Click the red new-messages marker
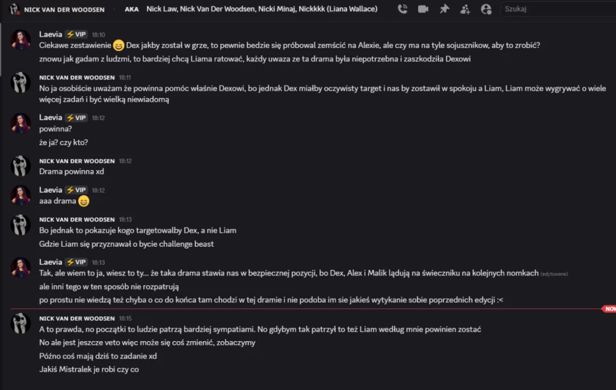This screenshot has height=390, width=616. click(609, 309)
